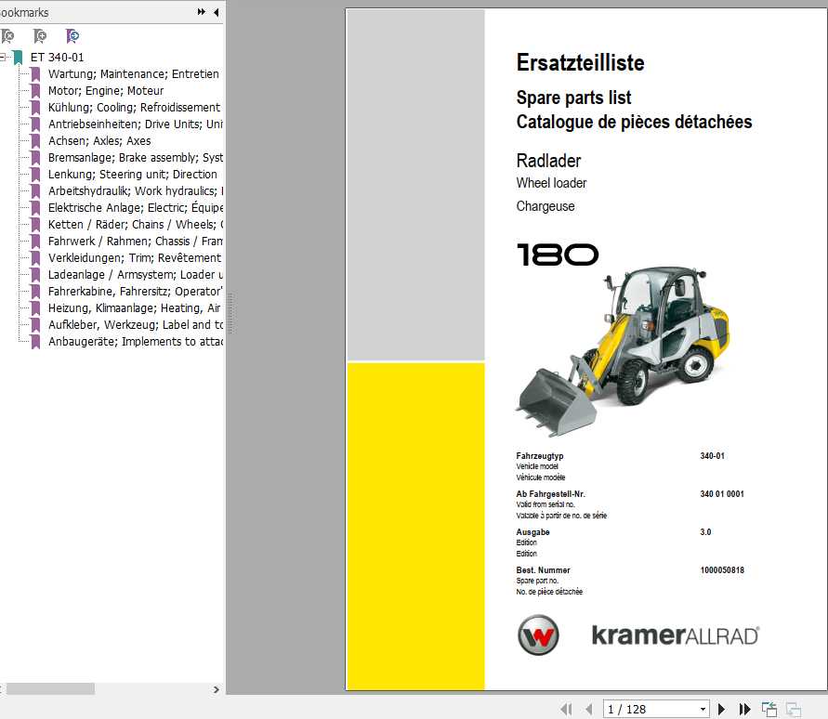Click the Wacker Neuson round W logo
This screenshot has height=719, width=828.
(538, 634)
